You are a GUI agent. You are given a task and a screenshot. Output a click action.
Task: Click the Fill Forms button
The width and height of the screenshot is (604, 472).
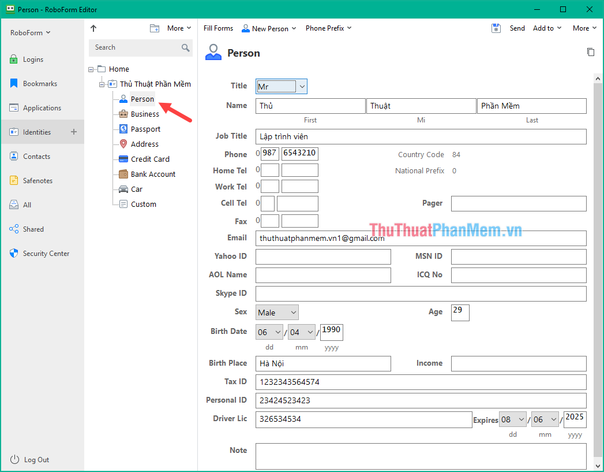click(217, 28)
